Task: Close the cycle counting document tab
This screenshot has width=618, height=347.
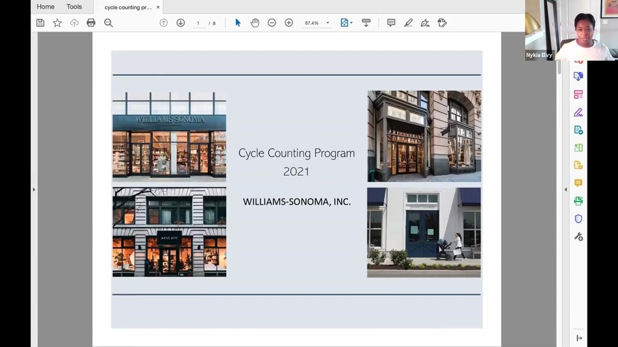Action: click(158, 7)
